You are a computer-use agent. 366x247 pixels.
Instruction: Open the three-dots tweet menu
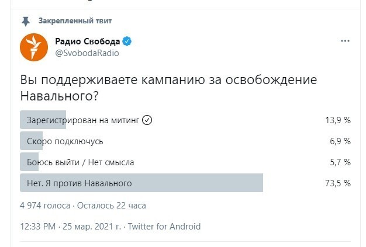[x=345, y=41]
